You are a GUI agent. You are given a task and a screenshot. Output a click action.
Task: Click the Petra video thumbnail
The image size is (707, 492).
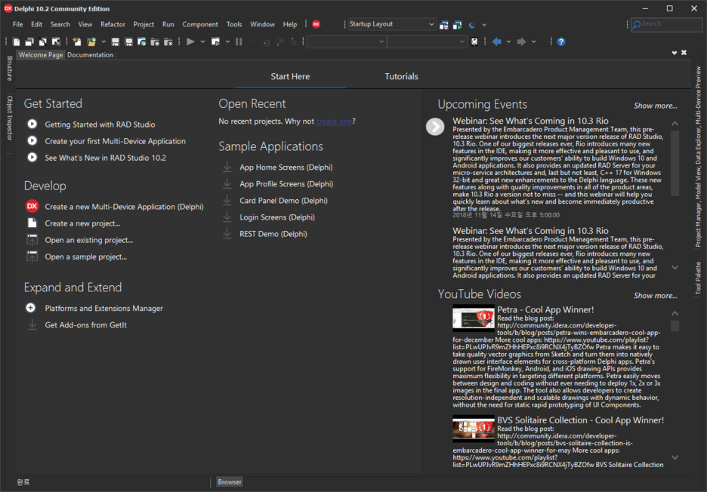click(x=474, y=318)
